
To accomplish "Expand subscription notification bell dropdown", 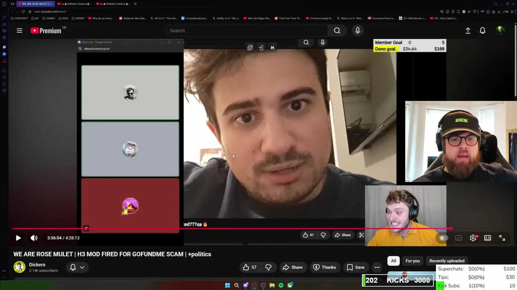I will click(77, 267).
